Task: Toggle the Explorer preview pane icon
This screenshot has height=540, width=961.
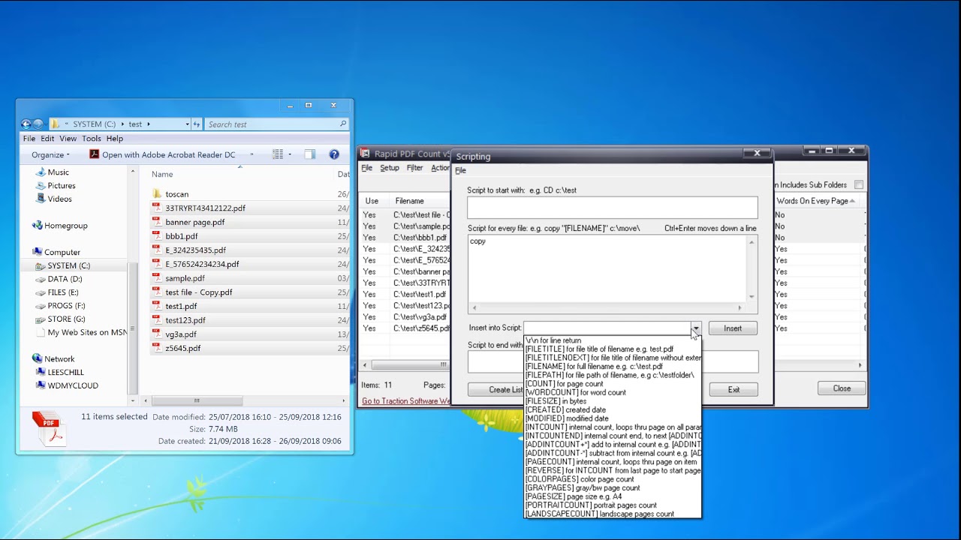Action: [x=310, y=154]
